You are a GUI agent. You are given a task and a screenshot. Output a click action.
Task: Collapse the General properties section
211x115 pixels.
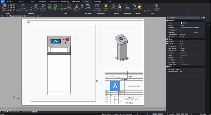[x=167, y=21]
